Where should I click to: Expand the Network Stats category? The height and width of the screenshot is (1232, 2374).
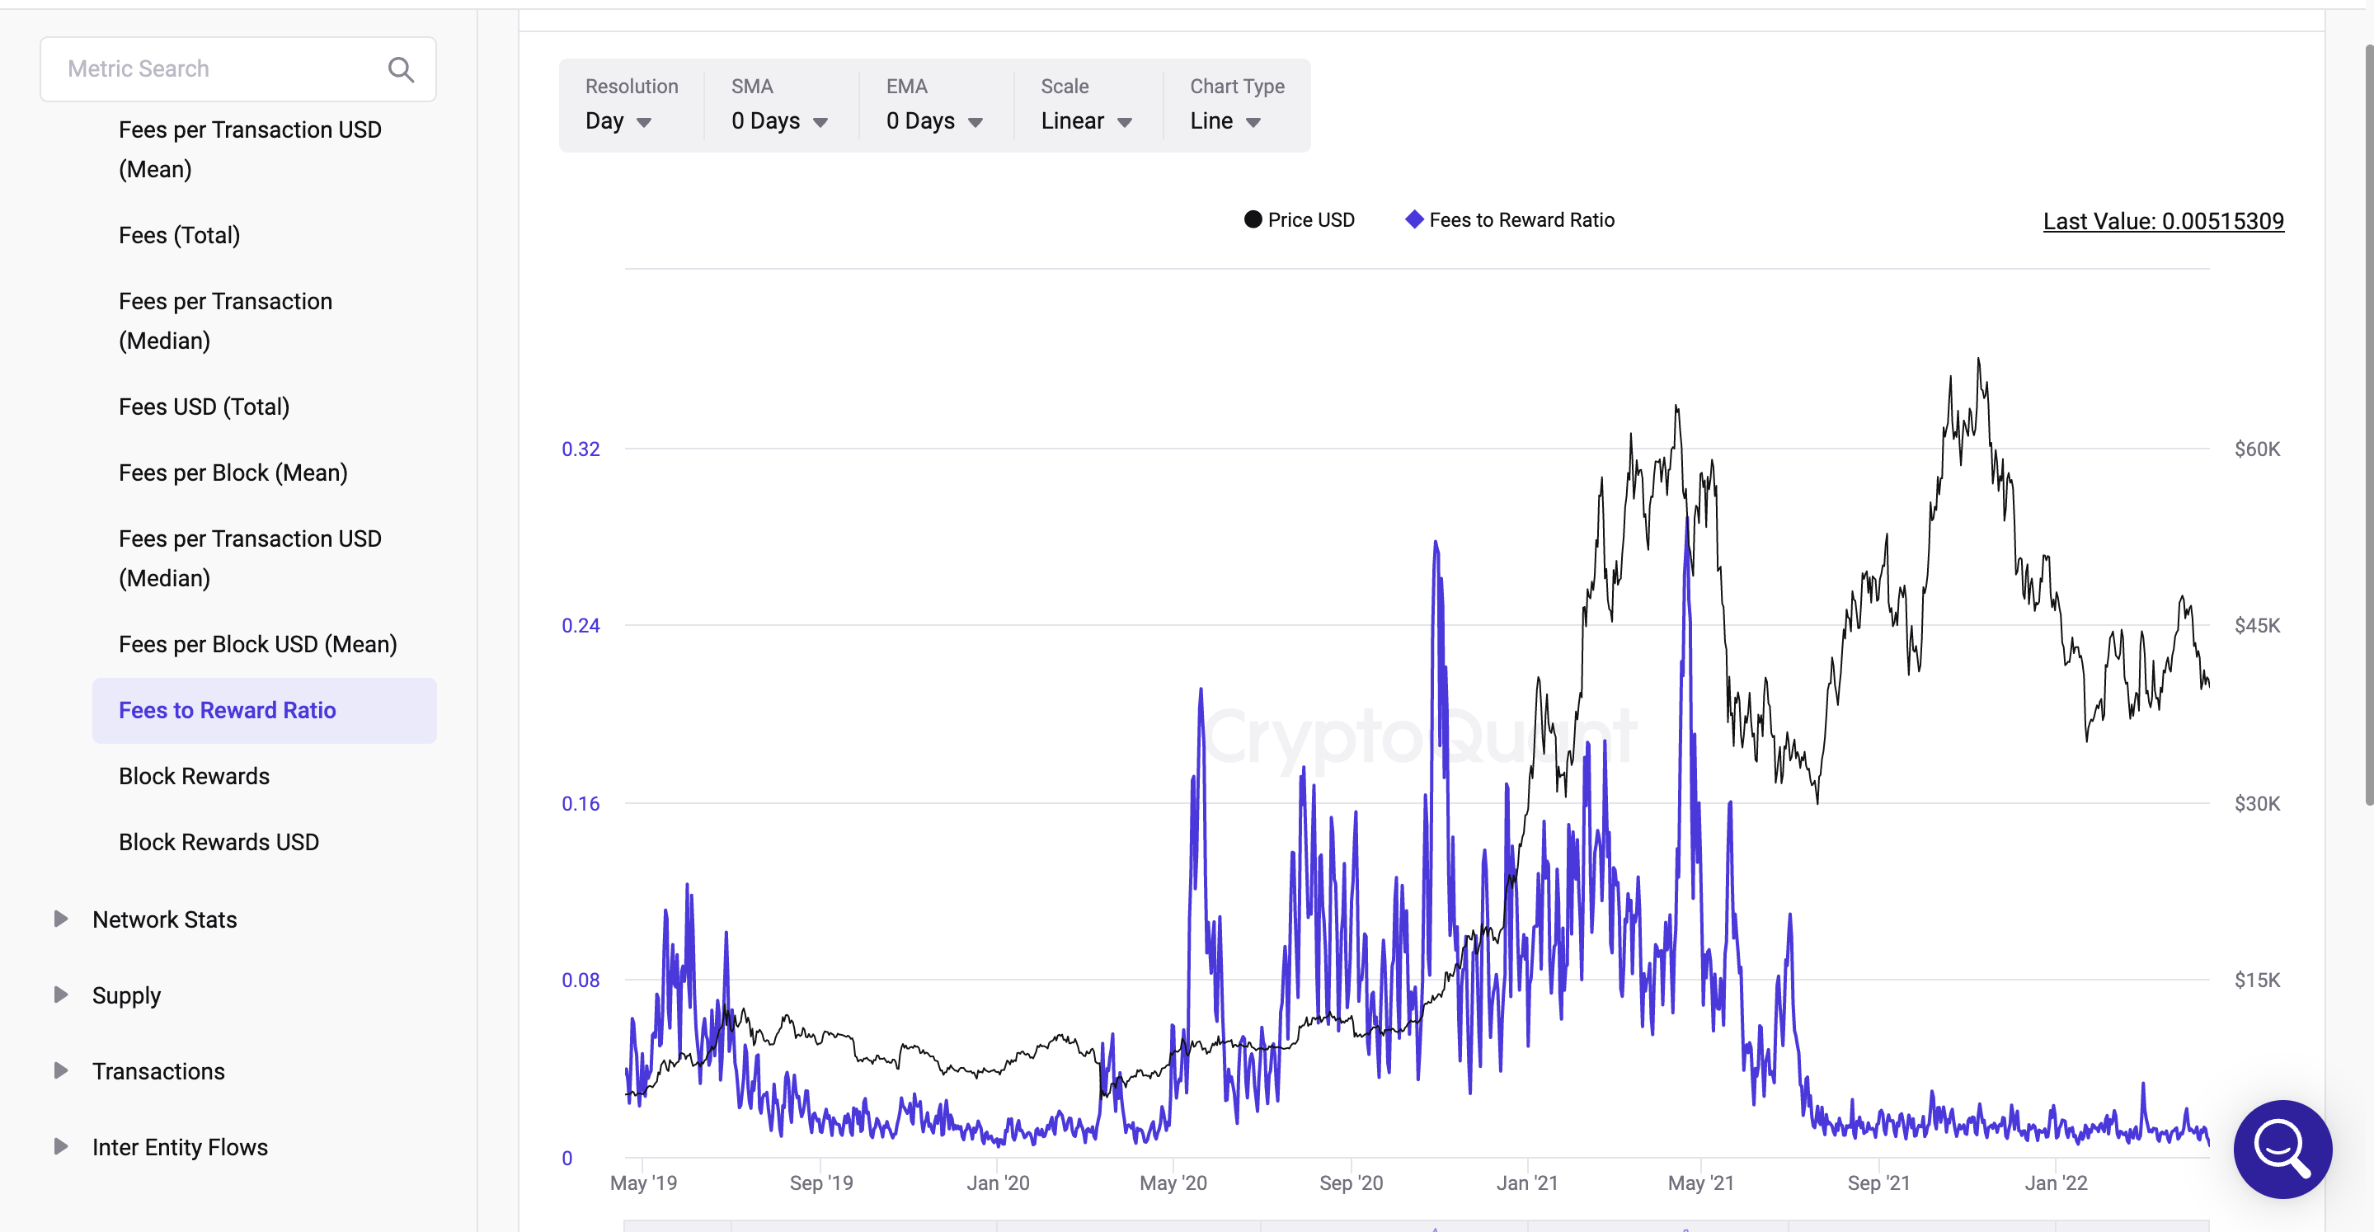(x=61, y=919)
